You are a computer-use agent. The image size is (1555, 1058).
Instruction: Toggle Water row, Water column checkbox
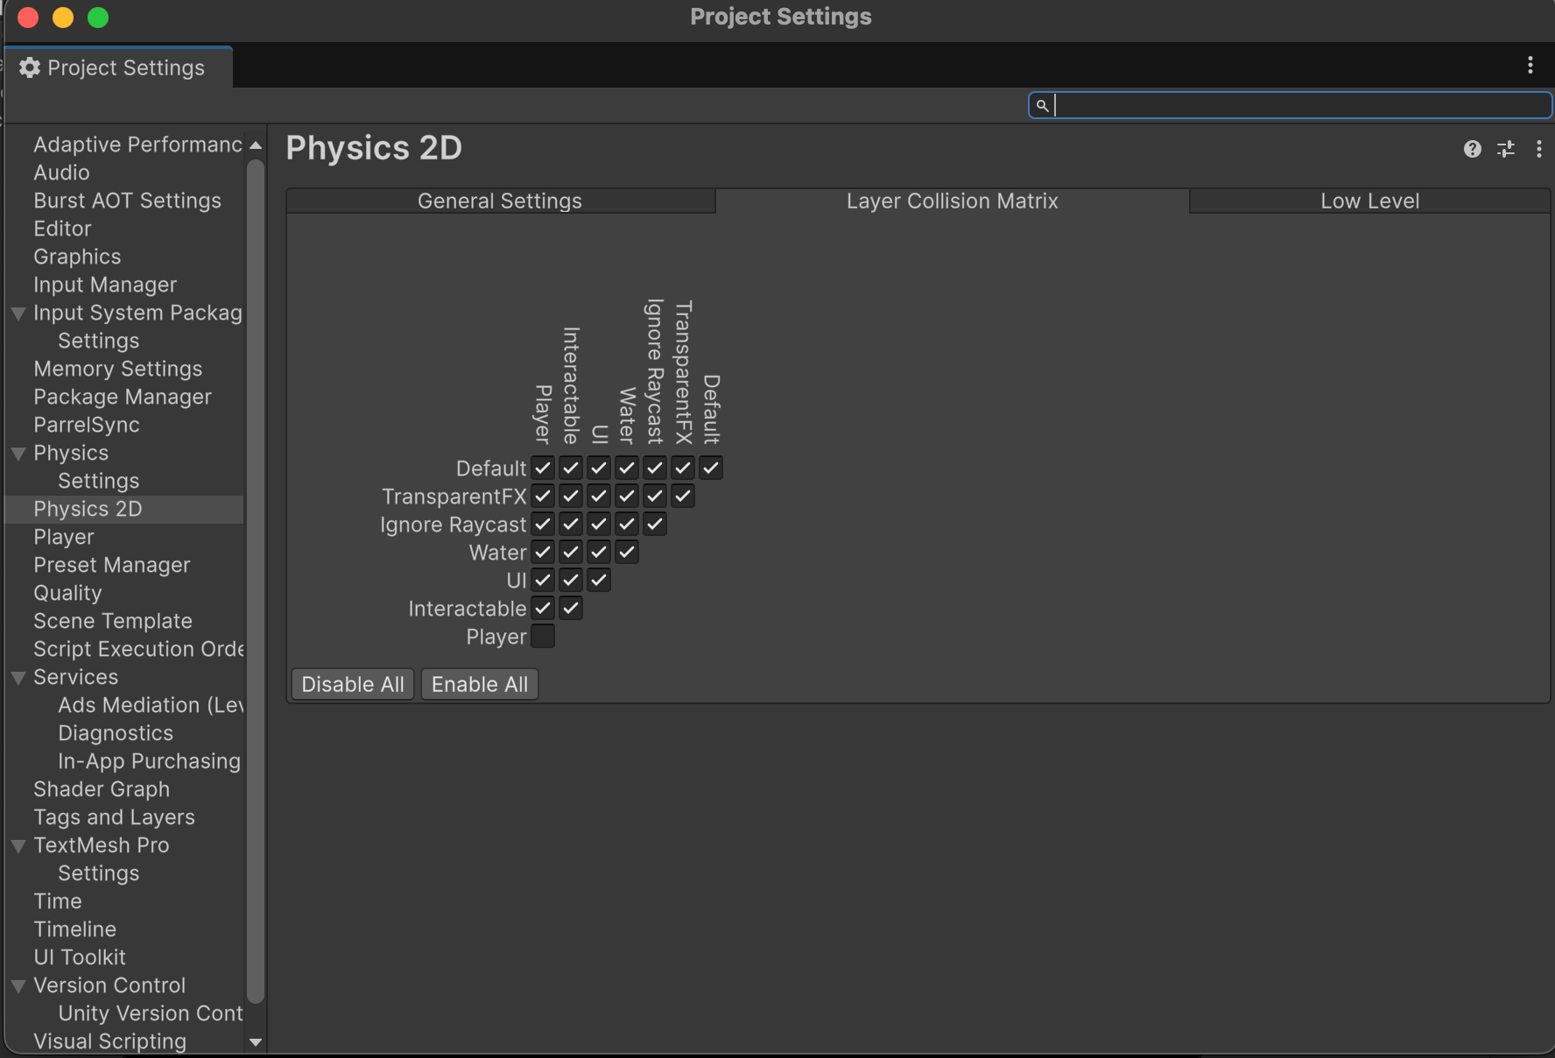click(x=627, y=552)
